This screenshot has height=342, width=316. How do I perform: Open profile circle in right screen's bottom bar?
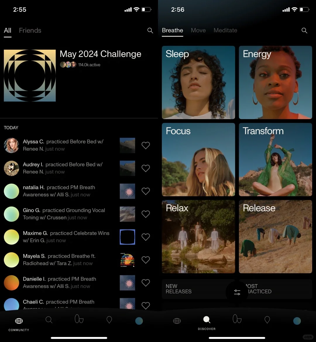tap(297, 321)
